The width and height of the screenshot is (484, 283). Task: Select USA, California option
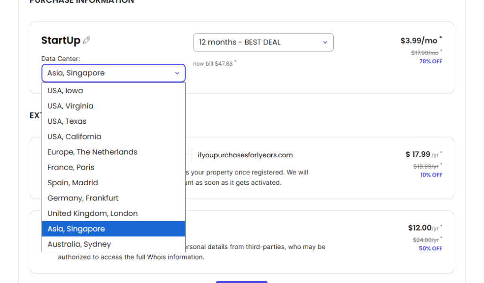pyautogui.click(x=74, y=137)
